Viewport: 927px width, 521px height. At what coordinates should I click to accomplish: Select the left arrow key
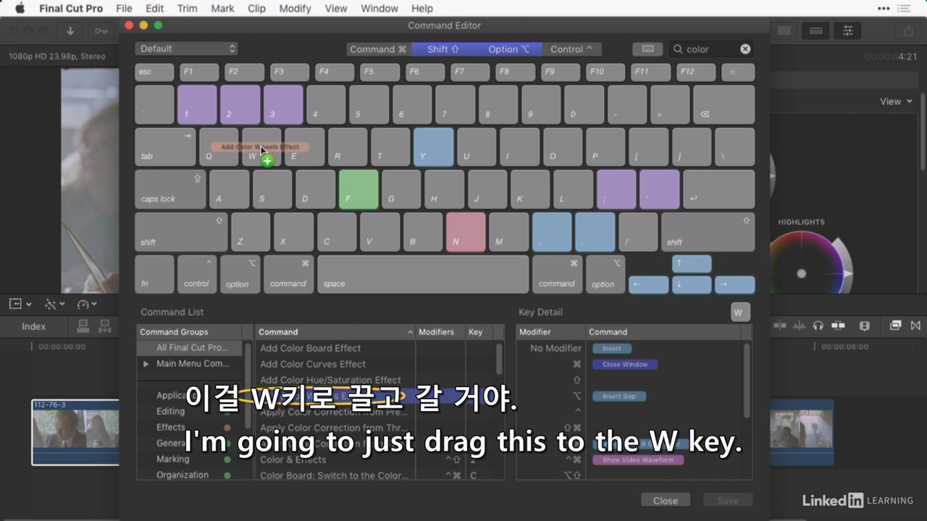(x=648, y=284)
